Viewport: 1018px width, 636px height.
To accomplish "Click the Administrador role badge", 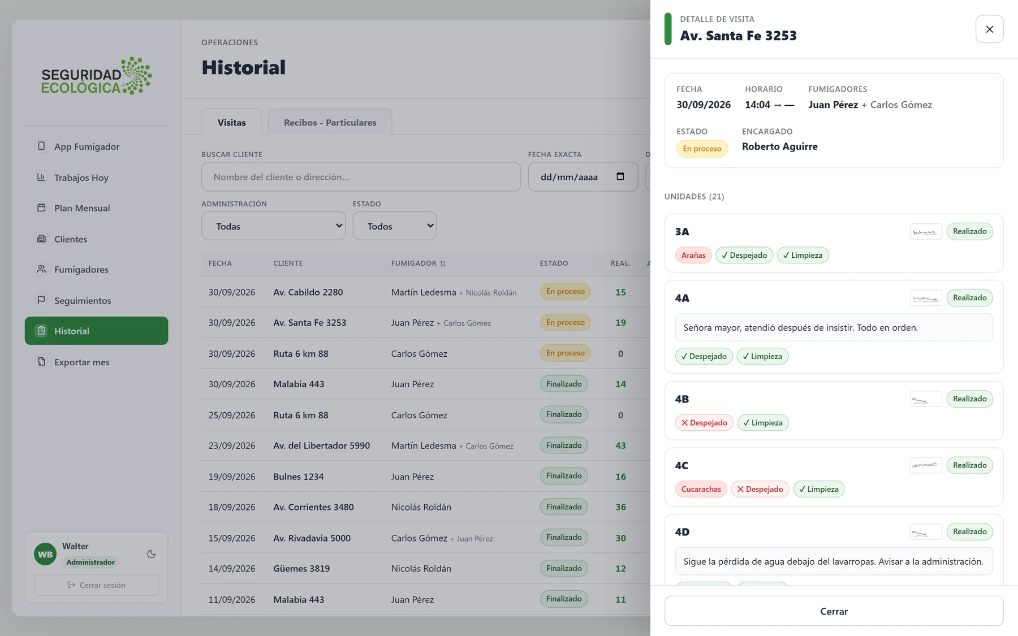I will 90,562.
